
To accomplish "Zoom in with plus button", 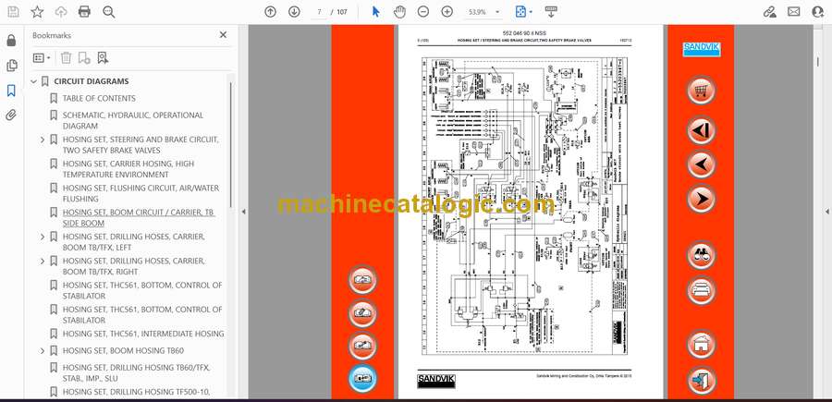I will pyautogui.click(x=447, y=12).
